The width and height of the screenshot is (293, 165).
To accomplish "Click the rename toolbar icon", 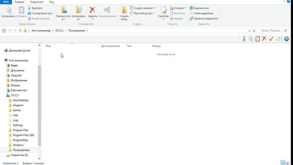I will 278,38.
